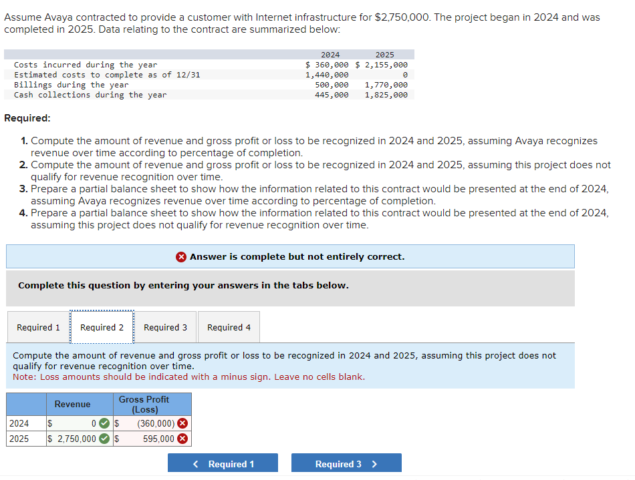This screenshot has width=635, height=480.
Task: Click the currently active Required 2 tab
Action: pos(102,327)
